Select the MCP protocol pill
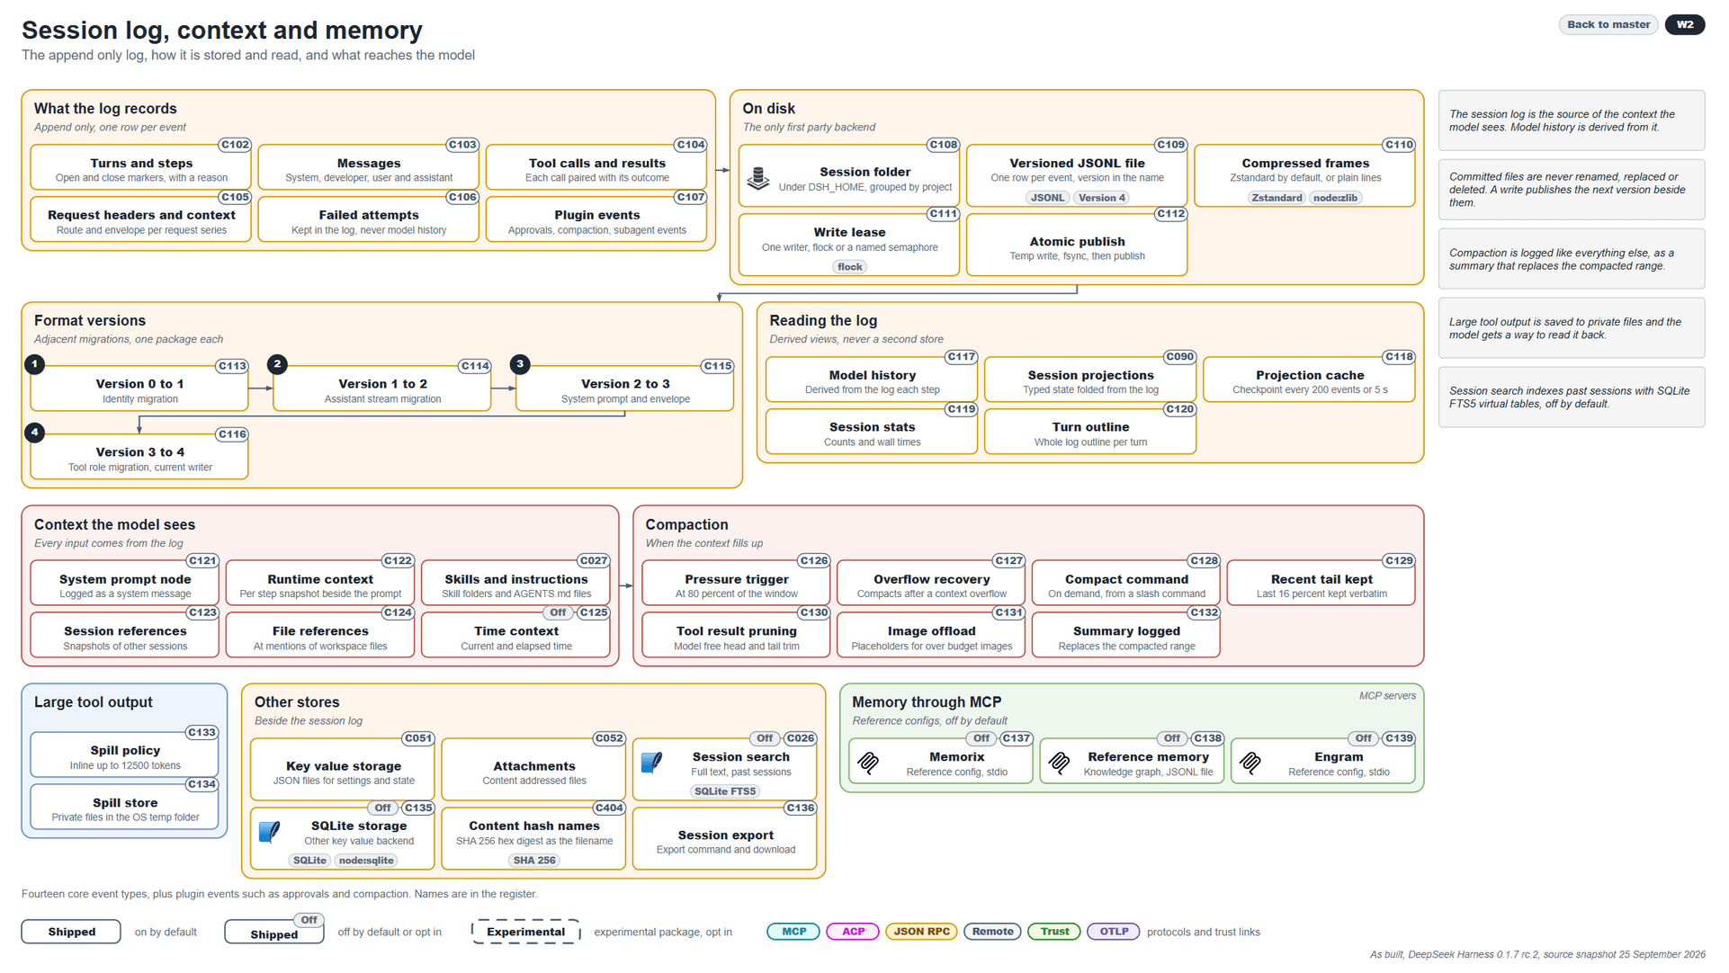1729x973 pixels. (793, 932)
